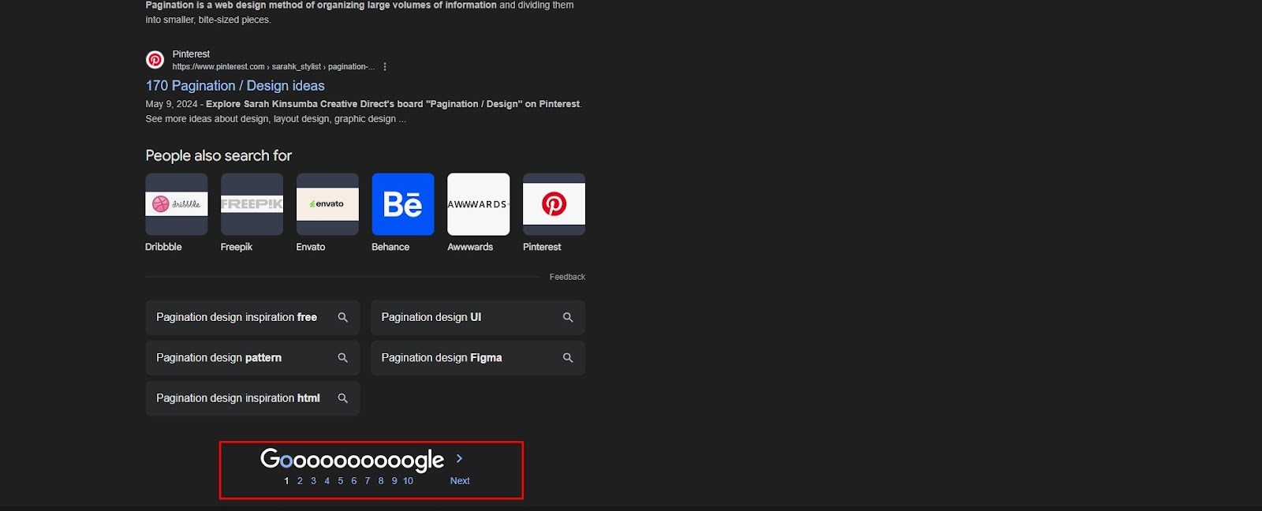Select 'Pagination design pattern' related search
Screen dimensions: 1262x511
(x=252, y=358)
